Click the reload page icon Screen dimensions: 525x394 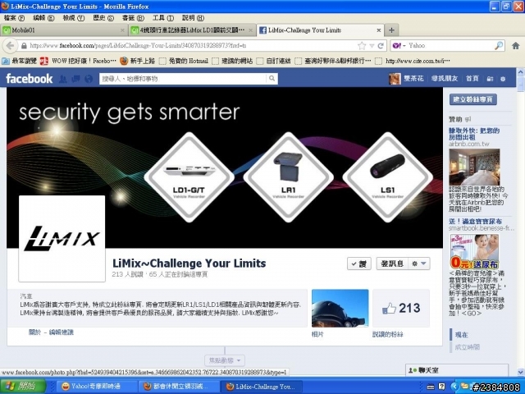coord(381,46)
